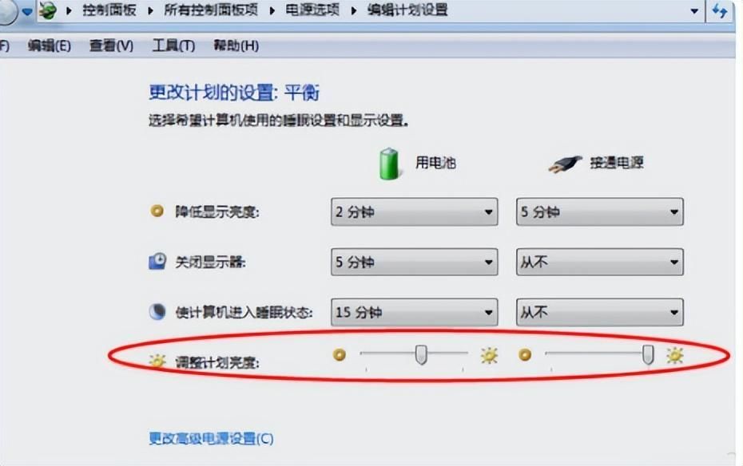Click the battery brightness slider thumb
Viewport: 743px width, 466px height.
(x=421, y=355)
